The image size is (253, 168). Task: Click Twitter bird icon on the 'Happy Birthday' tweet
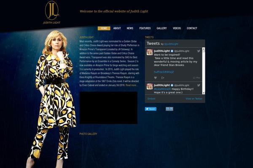(x=199, y=85)
